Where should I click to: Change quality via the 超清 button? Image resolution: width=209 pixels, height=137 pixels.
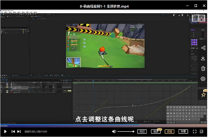[x=169, y=131]
